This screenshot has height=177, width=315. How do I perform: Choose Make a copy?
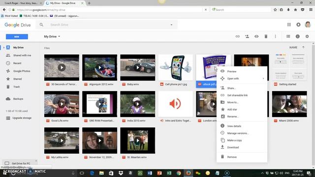click(x=242, y=140)
